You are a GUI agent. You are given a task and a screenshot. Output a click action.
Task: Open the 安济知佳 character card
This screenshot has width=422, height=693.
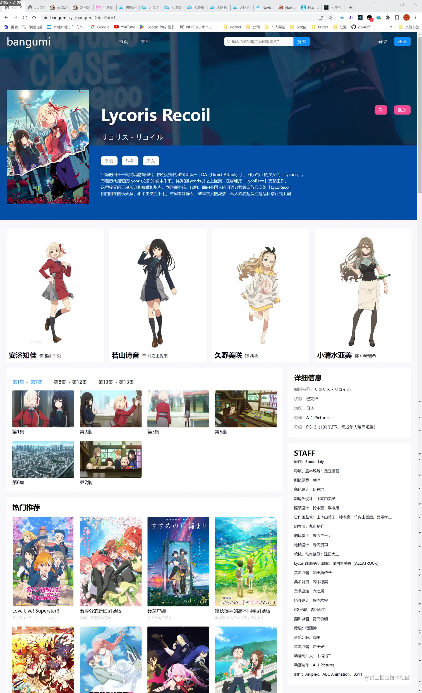pos(55,295)
